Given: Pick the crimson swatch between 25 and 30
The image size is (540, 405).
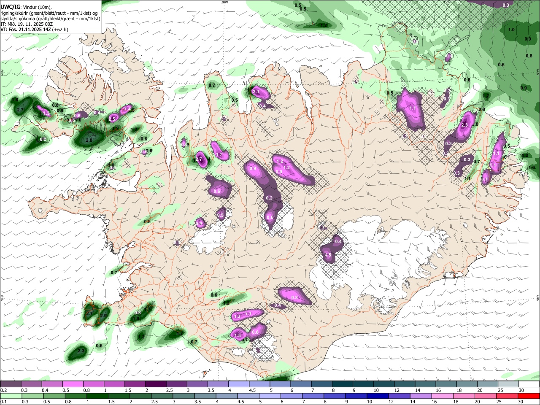Looking at the screenshot, I should coord(508,396).
